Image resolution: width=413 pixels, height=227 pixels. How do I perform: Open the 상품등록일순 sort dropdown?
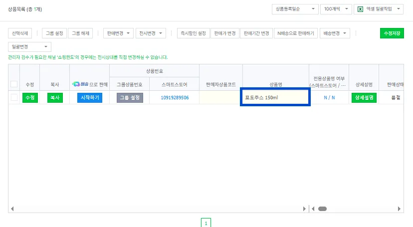295,9
